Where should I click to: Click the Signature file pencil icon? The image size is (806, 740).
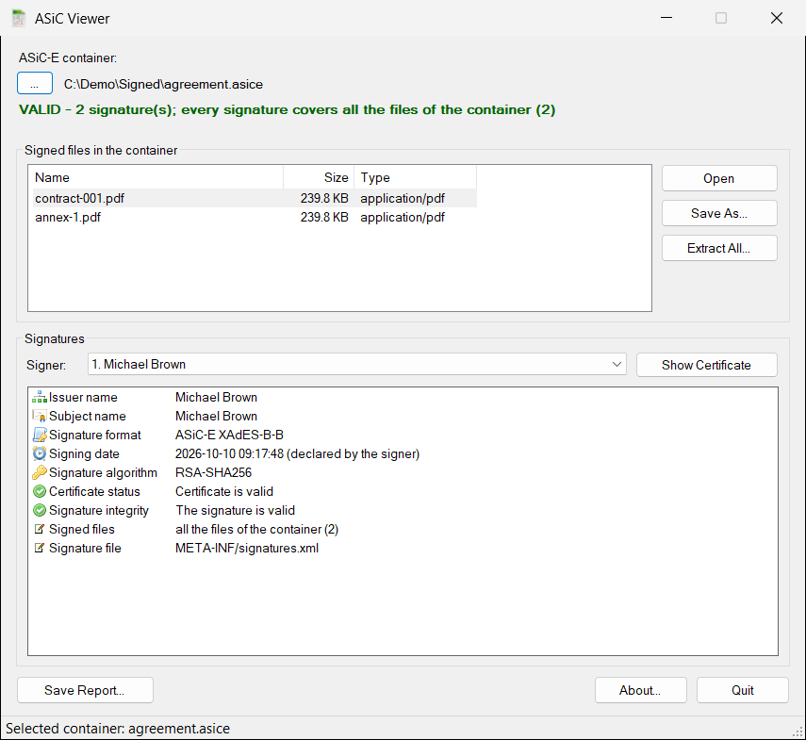point(39,548)
